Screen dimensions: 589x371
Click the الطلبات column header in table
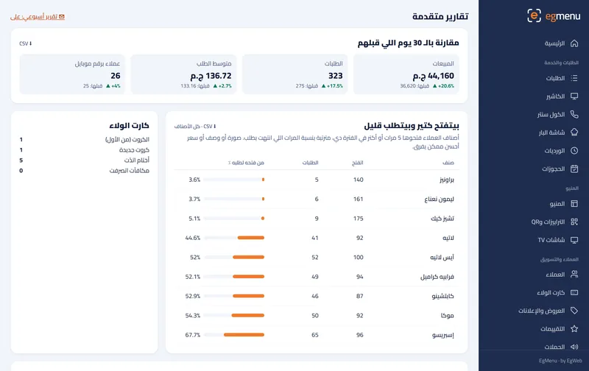click(x=310, y=163)
